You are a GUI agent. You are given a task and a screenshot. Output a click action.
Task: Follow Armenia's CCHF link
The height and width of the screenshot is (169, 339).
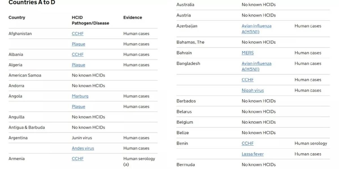[x=78, y=159]
